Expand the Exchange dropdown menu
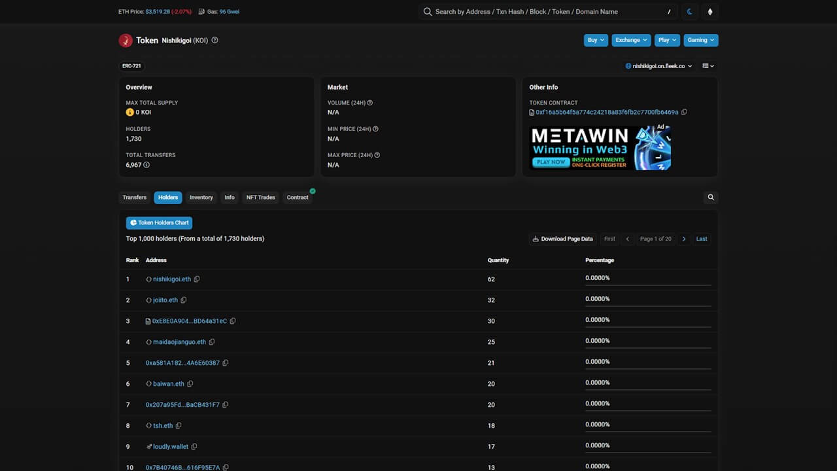Image resolution: width=837 pixels, height=471 pixels. 631,41
